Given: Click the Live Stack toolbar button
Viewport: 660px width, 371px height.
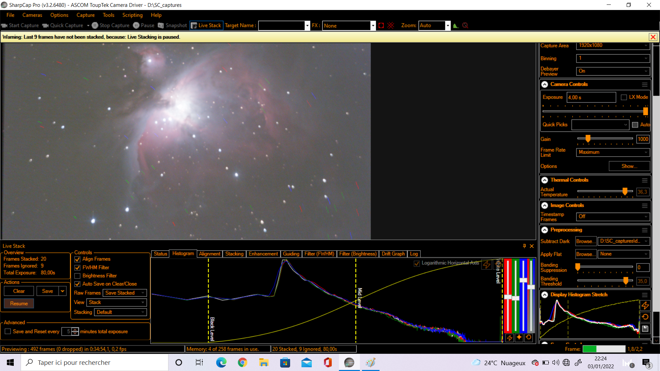Looking at the screenshot, I should pos(206,25).
